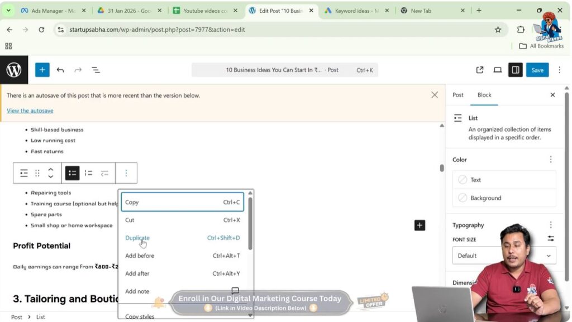Save the post with Save button
572x322 pixels.
537,70
